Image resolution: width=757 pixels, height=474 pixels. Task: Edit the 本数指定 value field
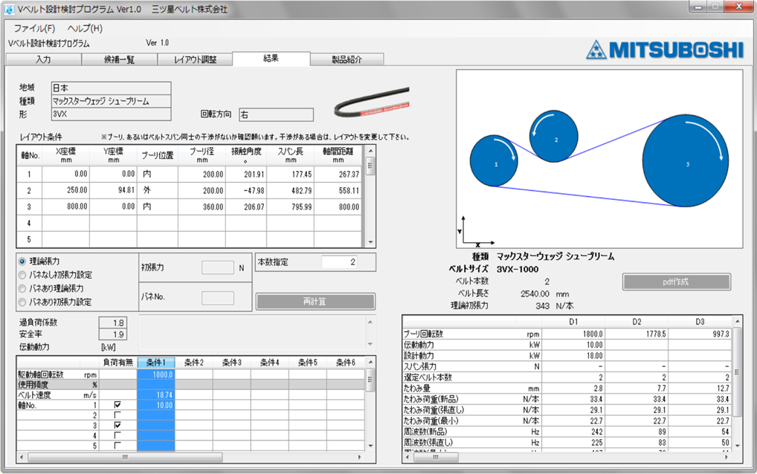pyautogui.click(x=339, y=262)
